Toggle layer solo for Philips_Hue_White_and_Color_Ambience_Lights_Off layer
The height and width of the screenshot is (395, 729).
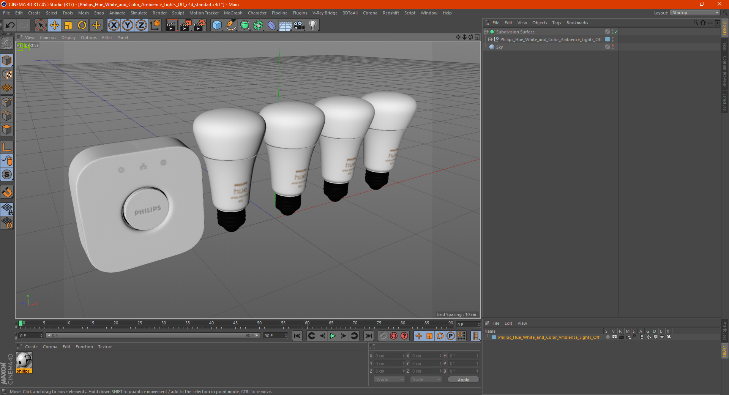tap(608, 337)
